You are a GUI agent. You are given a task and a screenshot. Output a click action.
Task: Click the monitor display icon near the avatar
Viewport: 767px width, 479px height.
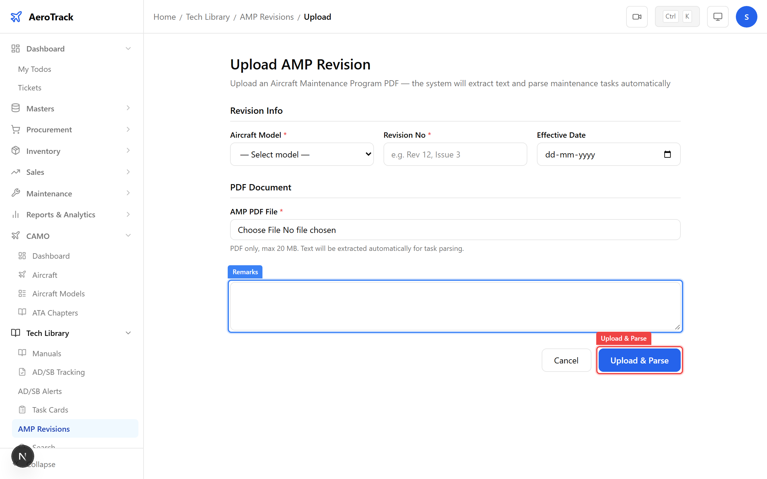(718, 16)
